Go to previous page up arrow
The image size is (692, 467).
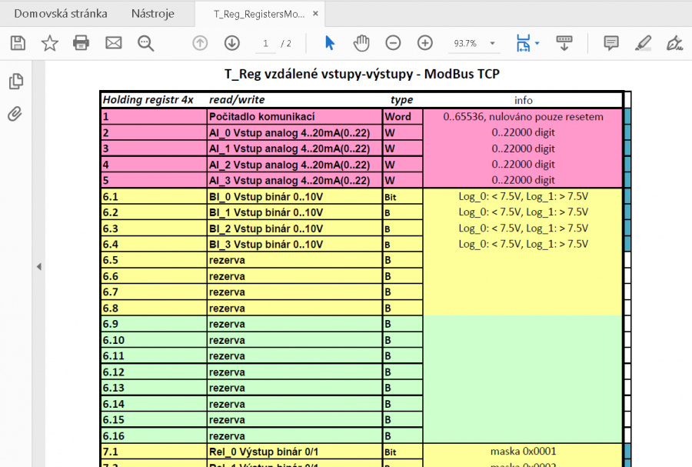point(200,43)
